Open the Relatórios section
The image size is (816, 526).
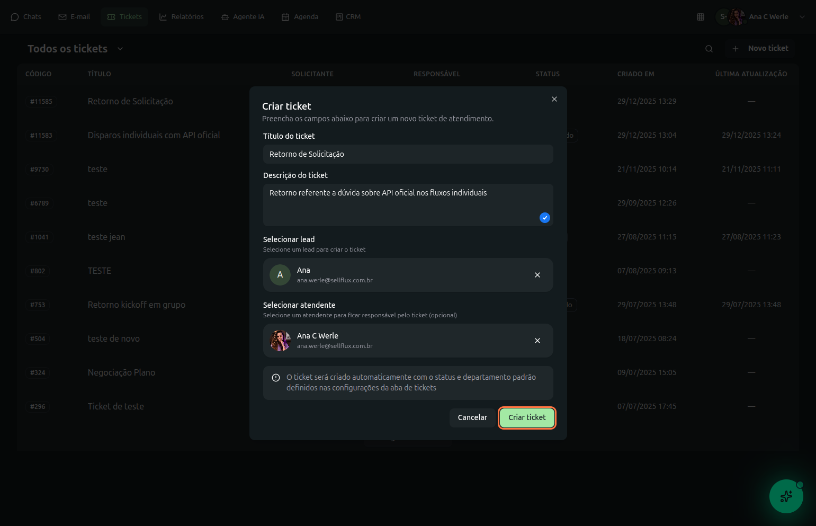(x=182, y=17)
